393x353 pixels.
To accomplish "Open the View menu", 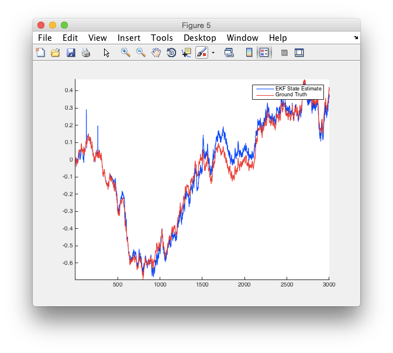I will click(98, 38).
